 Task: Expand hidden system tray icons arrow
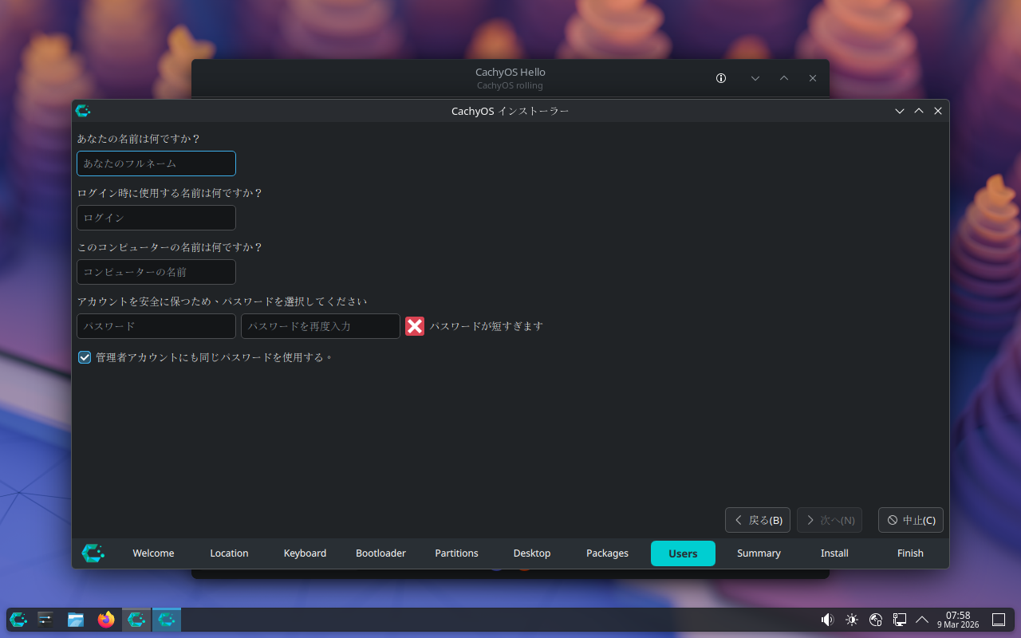click(922, 620)
